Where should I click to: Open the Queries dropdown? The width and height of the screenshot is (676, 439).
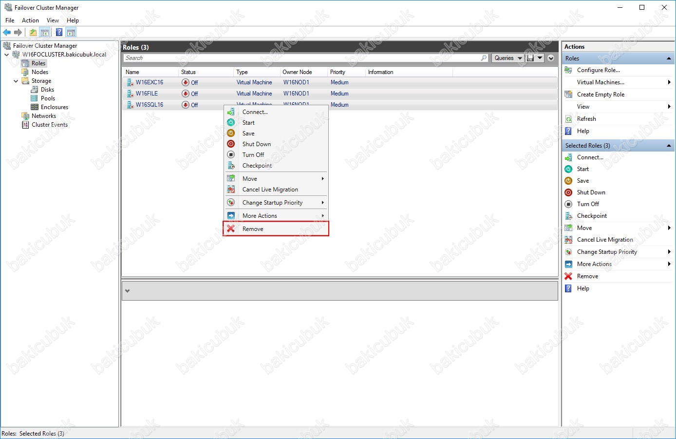click(507, 58)
